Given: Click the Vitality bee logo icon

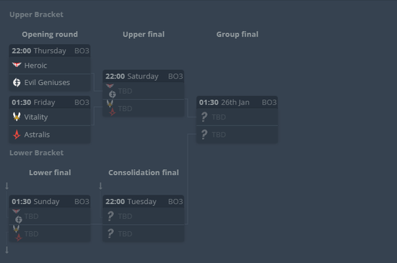Looking at the screenshot, I should (x=17, y=117).
